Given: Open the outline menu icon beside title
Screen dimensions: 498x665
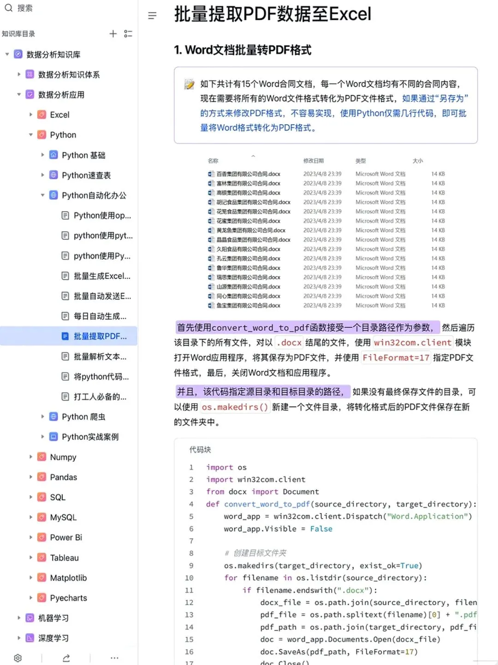Looking at the screenshot, I should (x=152, y=16).
